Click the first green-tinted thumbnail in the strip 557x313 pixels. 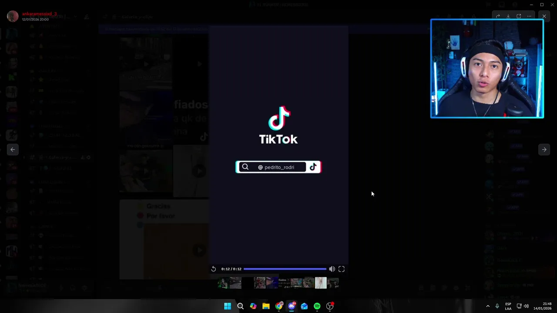click(223, 283)
